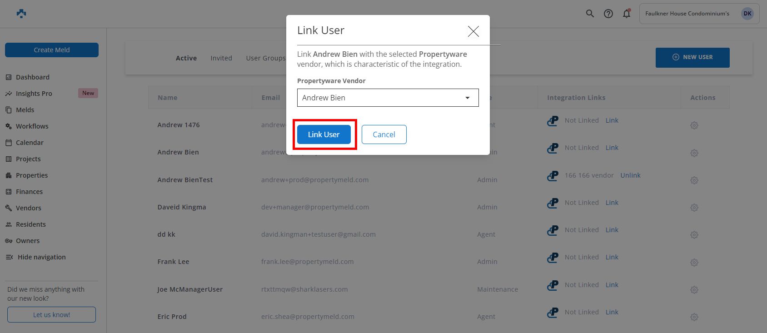Click the Property Meld logo icon

(21, 14)
